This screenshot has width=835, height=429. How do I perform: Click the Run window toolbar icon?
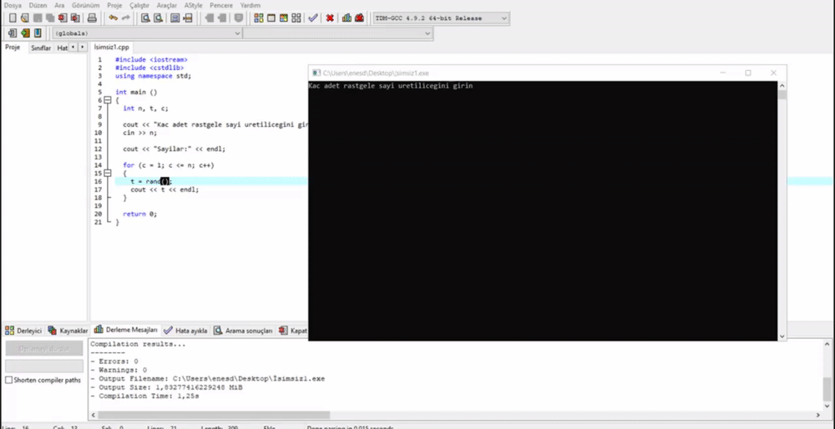(271, 18)
